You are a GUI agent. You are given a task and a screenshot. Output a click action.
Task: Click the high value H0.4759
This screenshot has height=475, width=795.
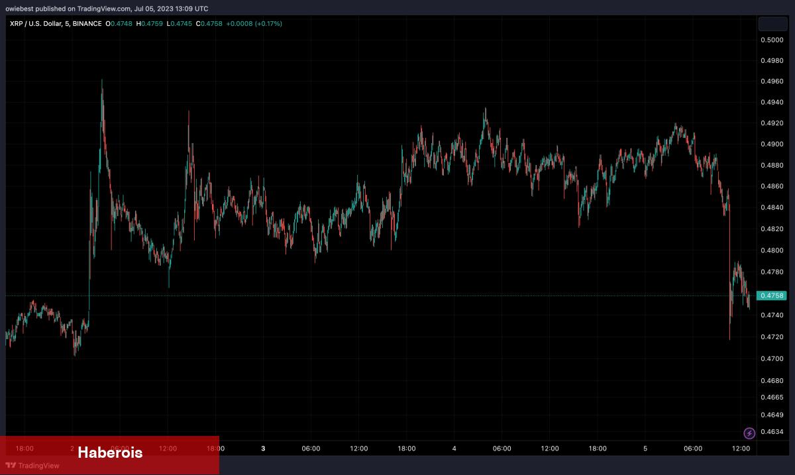(150, 23)
